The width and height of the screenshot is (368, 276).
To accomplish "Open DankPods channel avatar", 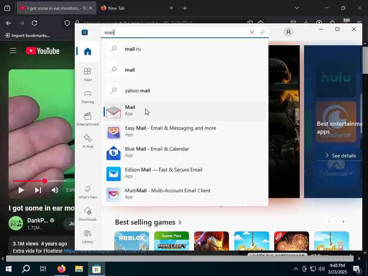I will pos(16,223).
